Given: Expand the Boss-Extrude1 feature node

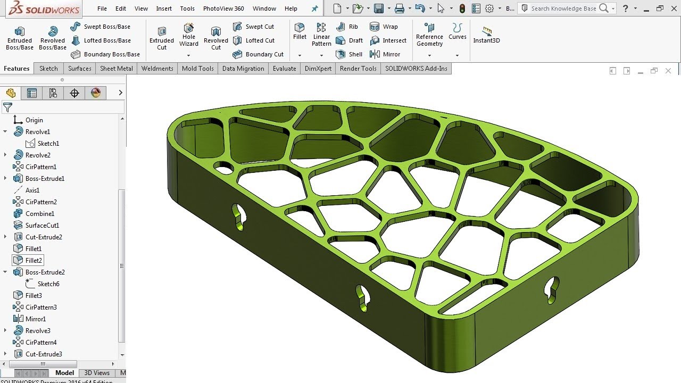Looking at the screenshot, I should 5,178.
